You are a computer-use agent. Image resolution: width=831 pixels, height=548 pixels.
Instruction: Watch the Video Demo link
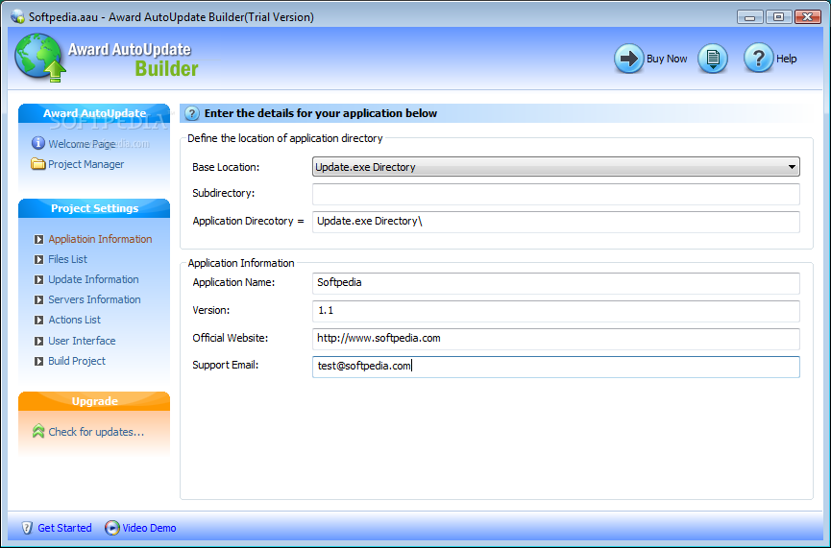[x=150, y=528]
